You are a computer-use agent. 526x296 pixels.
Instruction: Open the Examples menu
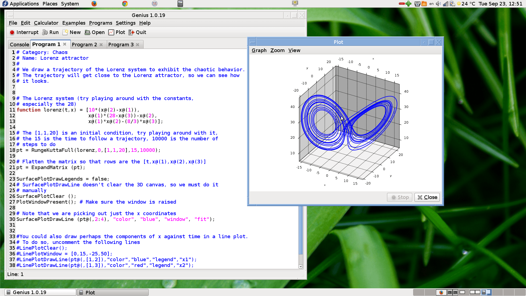tap(74, 23)
